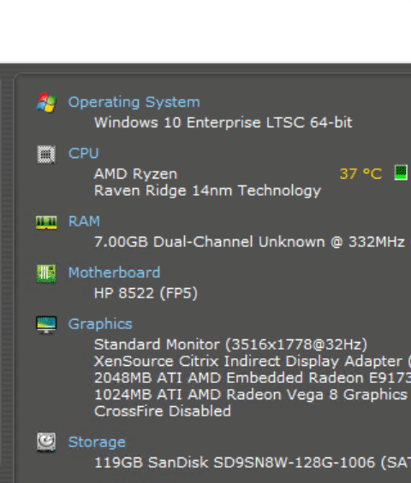The width and height of the screenshot is (411, 483).
Task: Click the 37 °C temperature reading
Action: tap(360, 174)
